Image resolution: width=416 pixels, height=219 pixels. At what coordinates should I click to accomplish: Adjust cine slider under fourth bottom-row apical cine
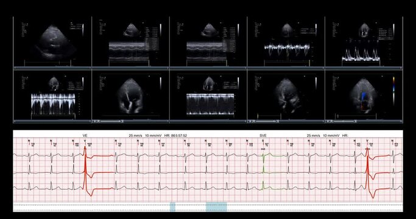click(266, 122)
